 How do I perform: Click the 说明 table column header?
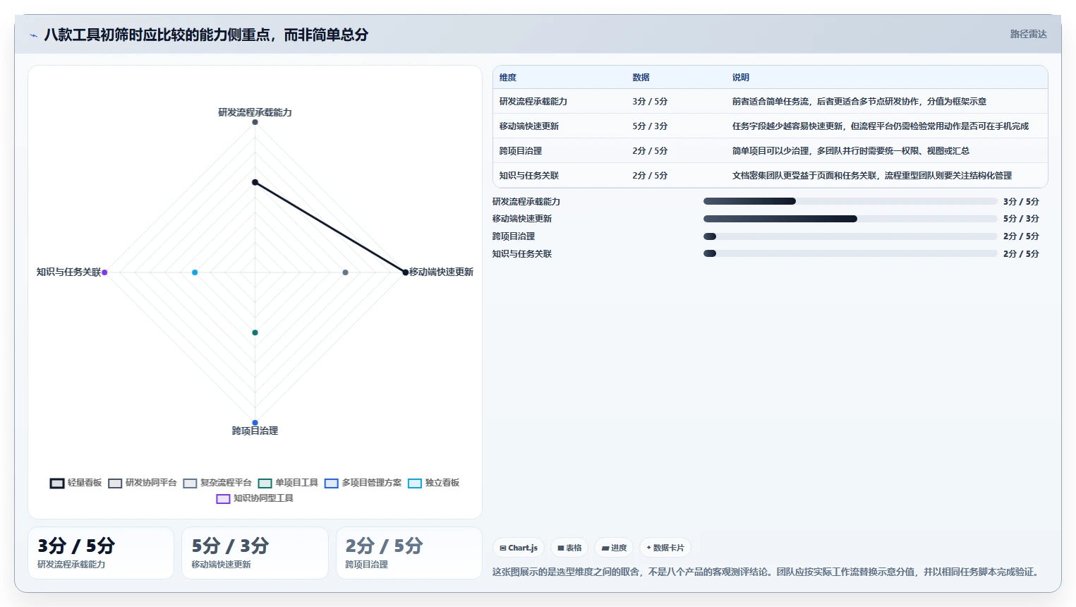pyautogui.click(x=740, y=78)
